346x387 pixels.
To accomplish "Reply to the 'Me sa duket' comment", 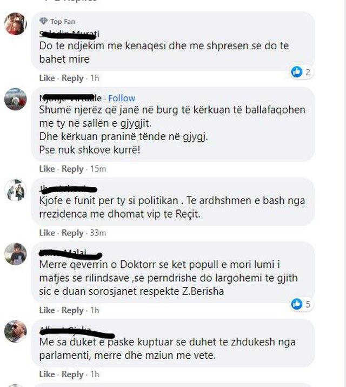I will click(72, 374).
